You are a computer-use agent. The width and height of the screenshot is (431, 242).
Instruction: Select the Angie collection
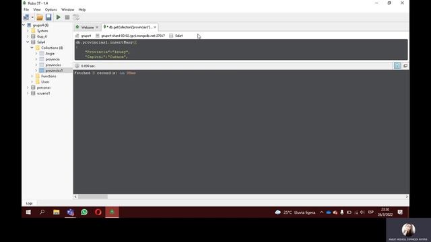point(50,54)
